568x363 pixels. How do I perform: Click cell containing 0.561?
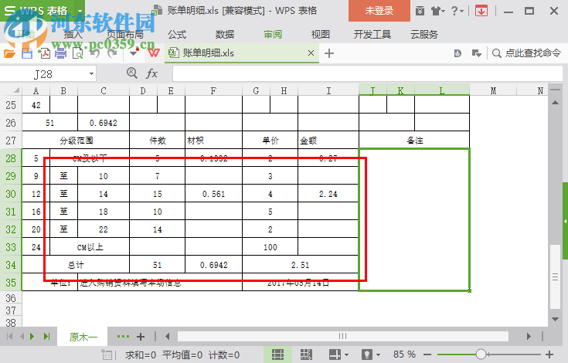click(x=213, y=194)
